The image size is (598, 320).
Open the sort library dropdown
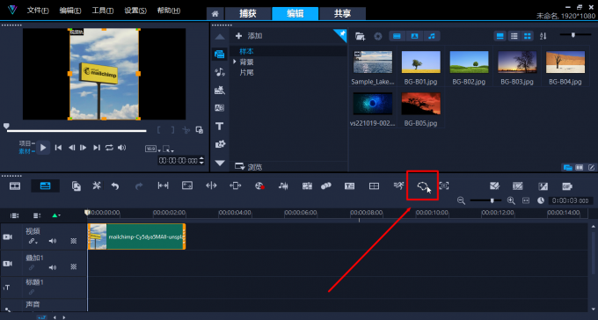coord(543,36)
